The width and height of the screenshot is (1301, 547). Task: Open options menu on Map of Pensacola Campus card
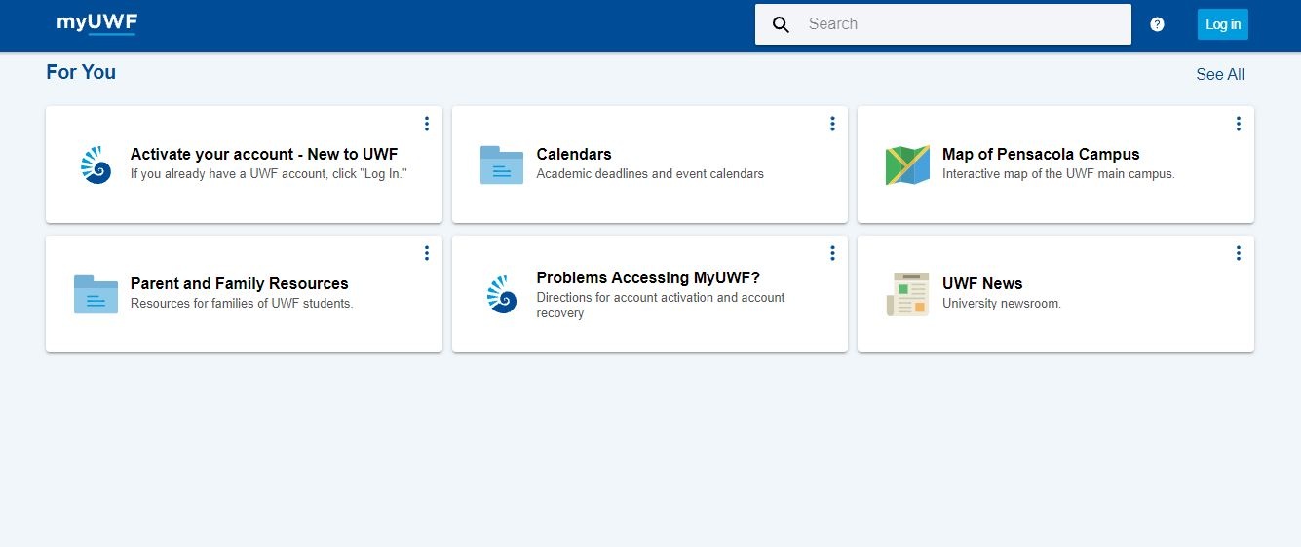(x=1238, y=124)
